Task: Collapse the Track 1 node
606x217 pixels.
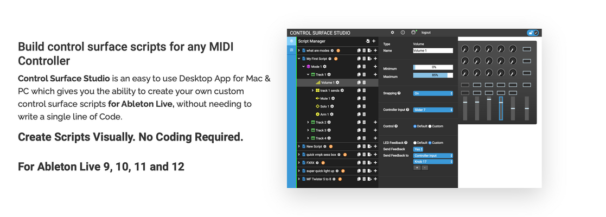Action: click(x=308, y=74)
